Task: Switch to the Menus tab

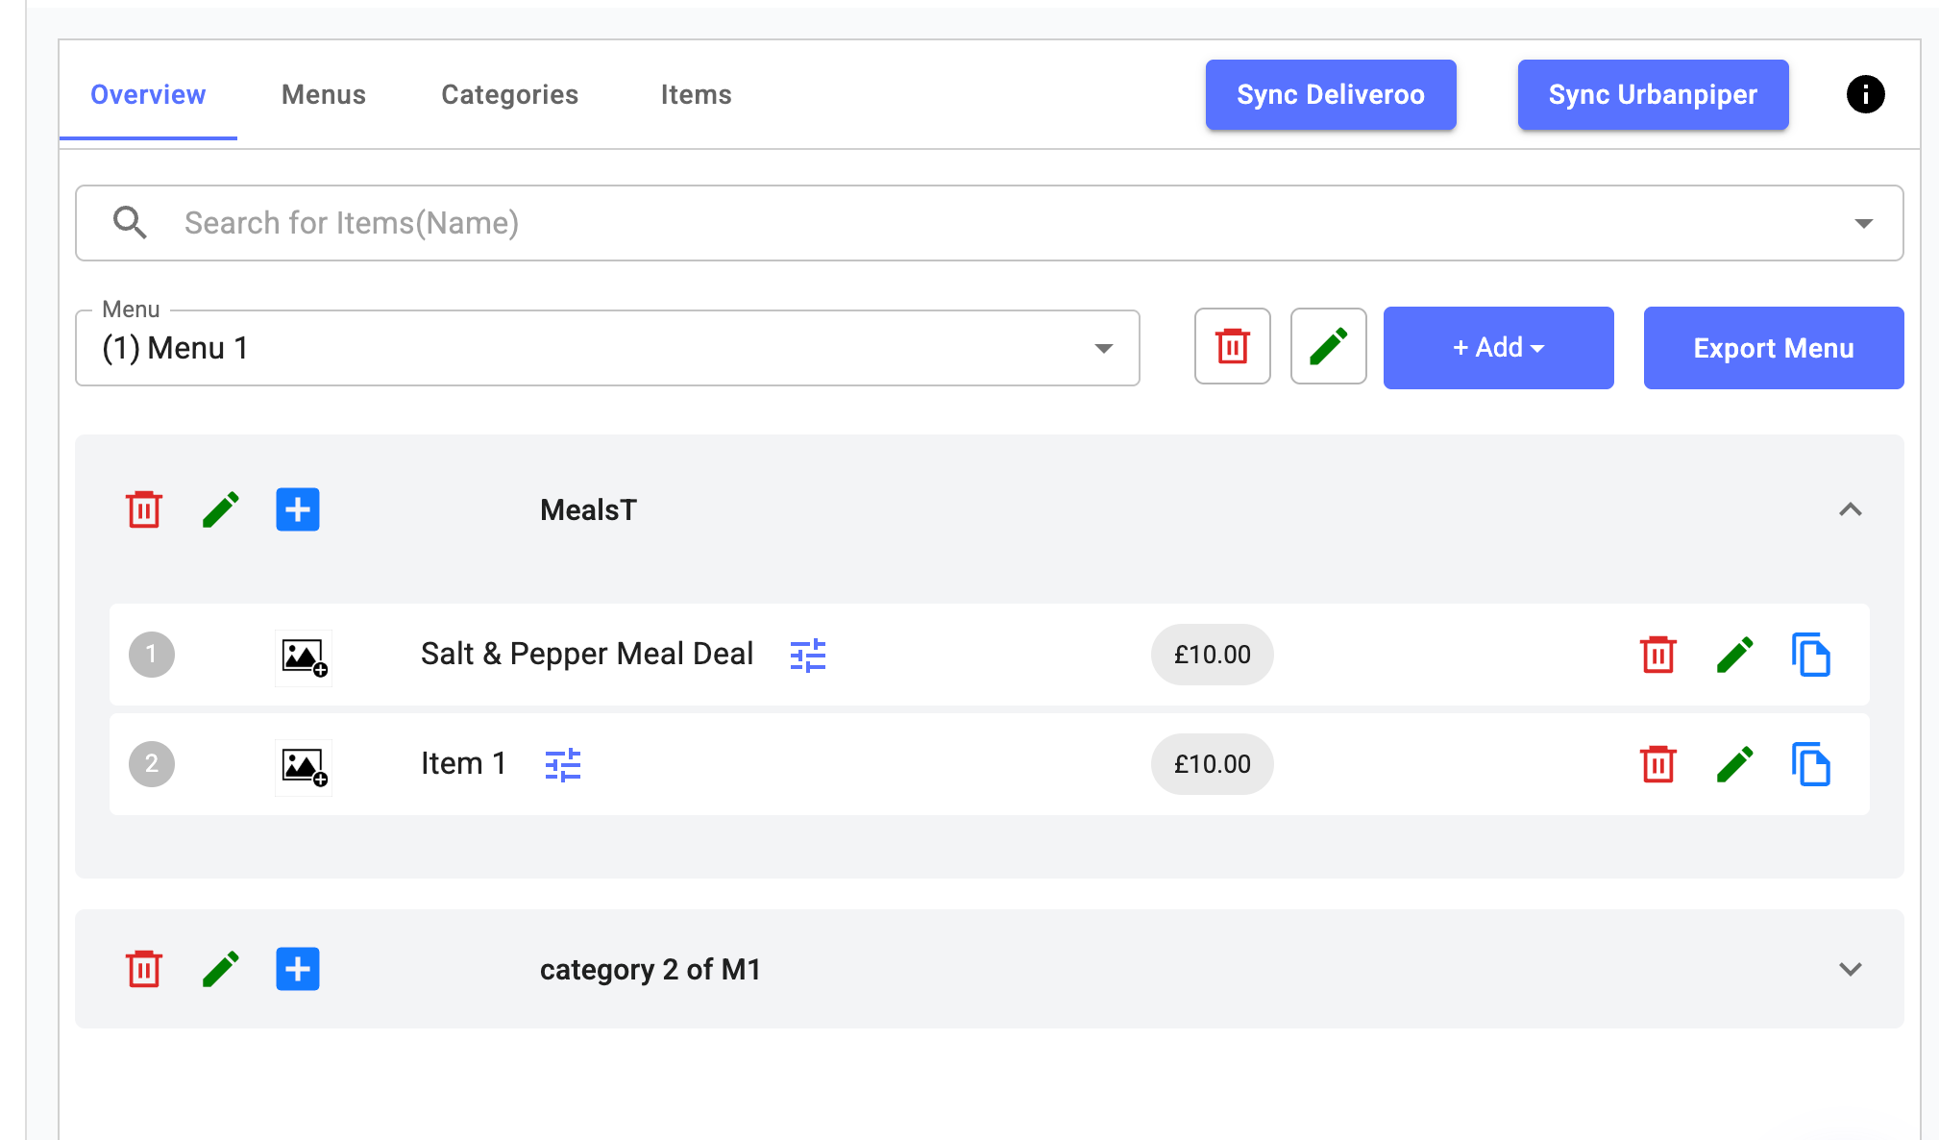Action: click(324, 94)
